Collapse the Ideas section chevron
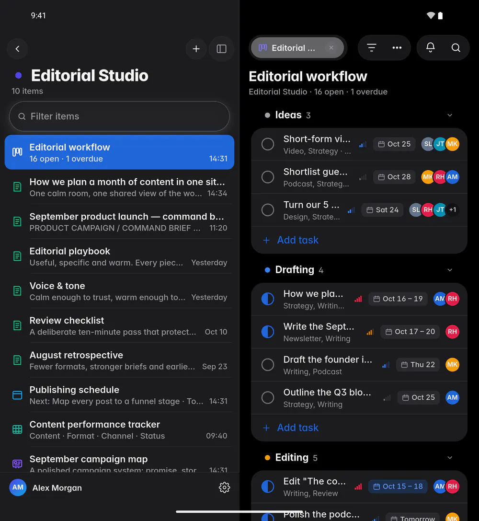This screenshot has width=479, height=521. pos(449,116)
